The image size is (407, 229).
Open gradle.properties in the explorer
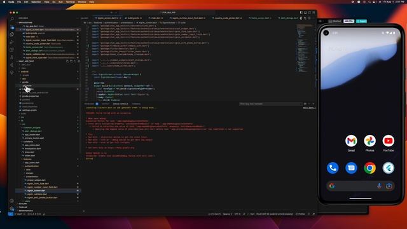[x=31, y=96]
